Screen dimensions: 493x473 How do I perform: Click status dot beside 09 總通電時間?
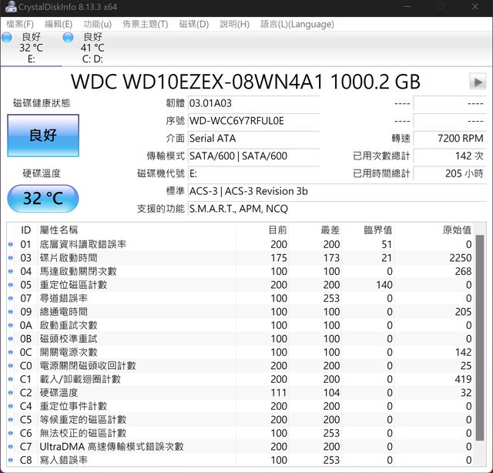point(11,312)
